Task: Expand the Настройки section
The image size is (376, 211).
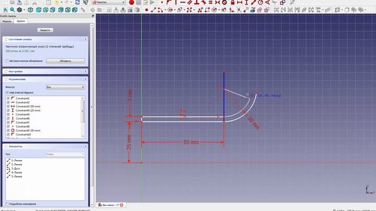Action: tap(86, 72)
